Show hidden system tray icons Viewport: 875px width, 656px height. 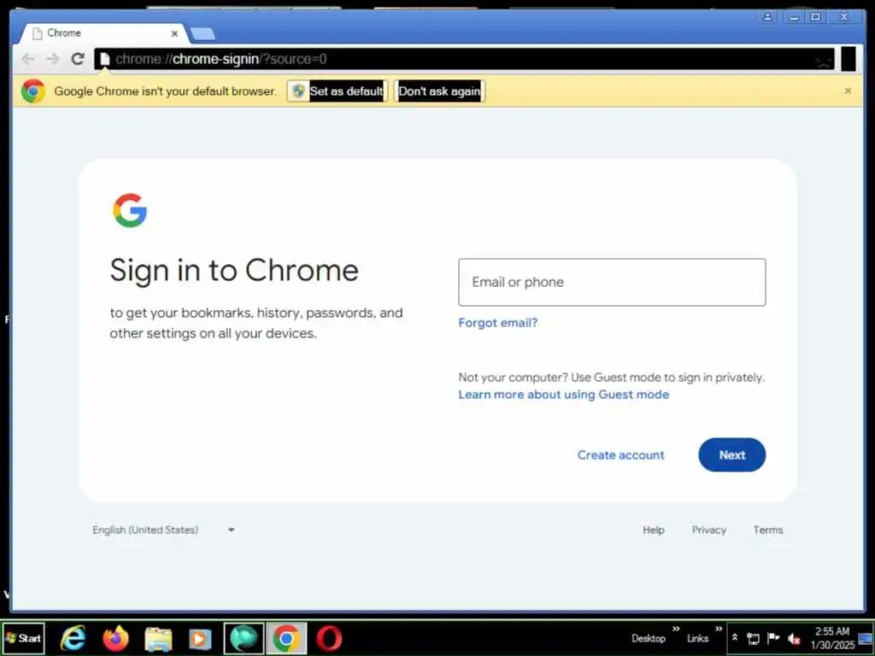[x=735, y=637]
